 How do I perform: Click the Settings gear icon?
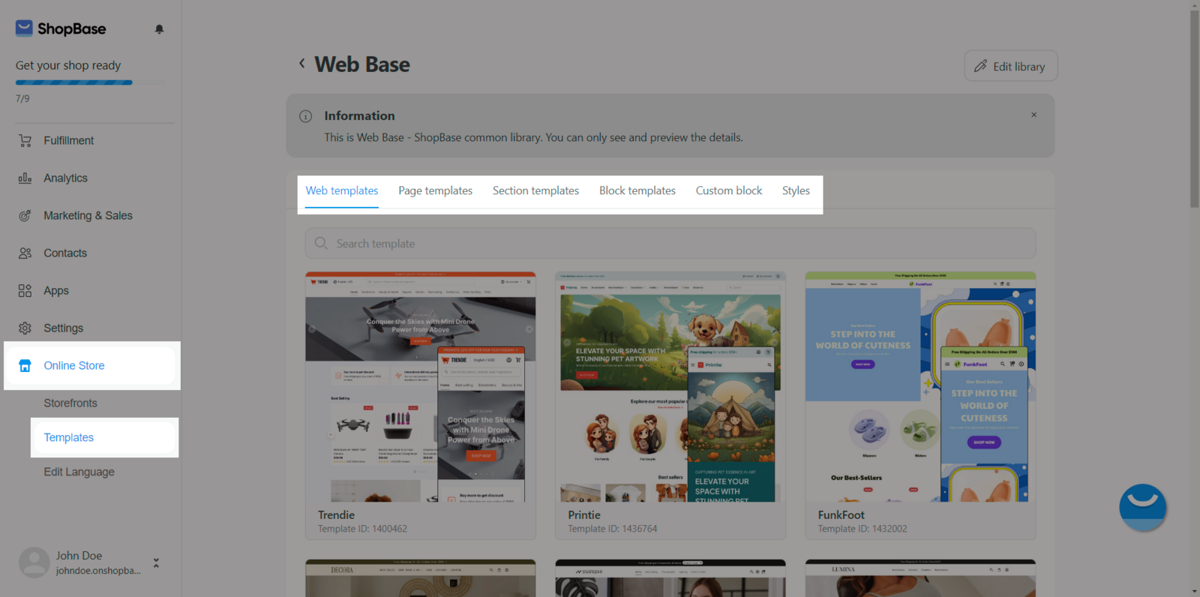coord(25,328)
